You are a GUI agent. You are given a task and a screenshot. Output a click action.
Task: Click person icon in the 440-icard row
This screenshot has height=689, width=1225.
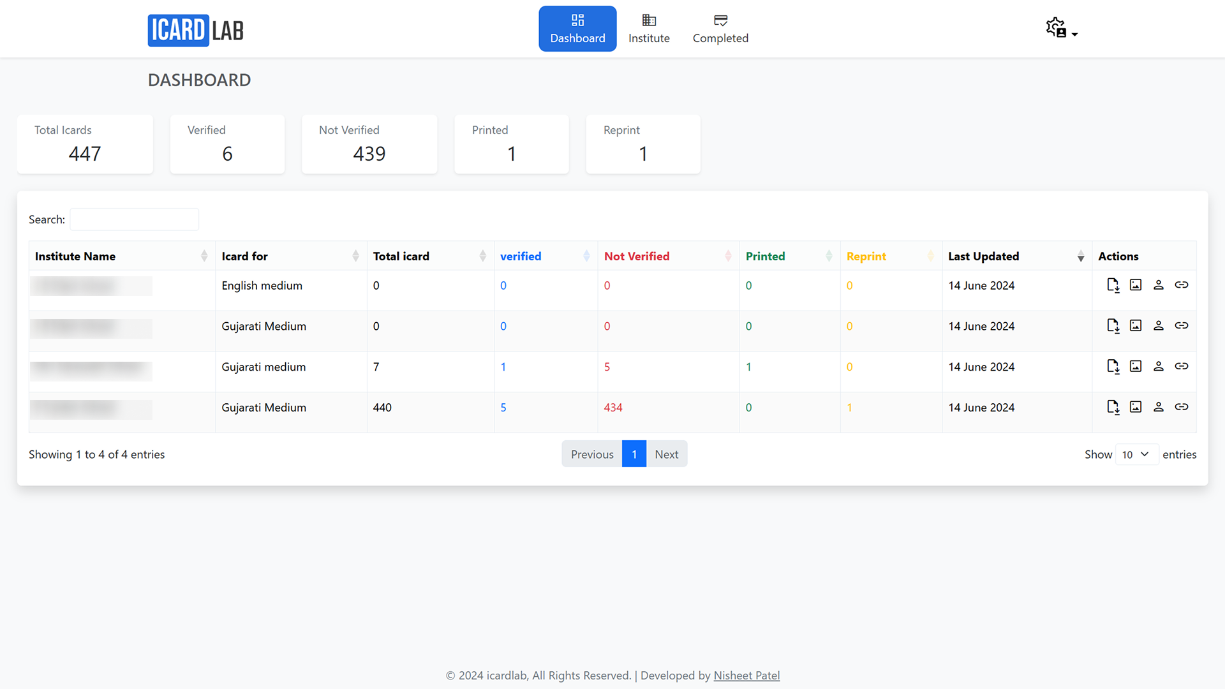(1159, 407)
